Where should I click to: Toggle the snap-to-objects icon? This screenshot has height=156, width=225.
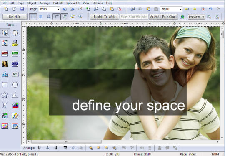(48, 17)
